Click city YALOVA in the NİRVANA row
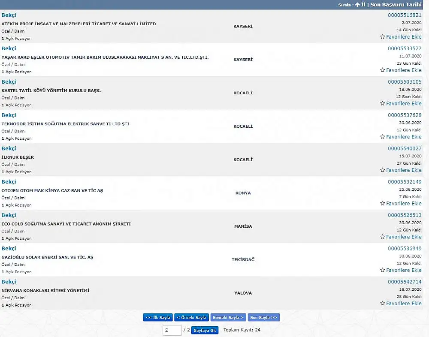 click(243, 293)
